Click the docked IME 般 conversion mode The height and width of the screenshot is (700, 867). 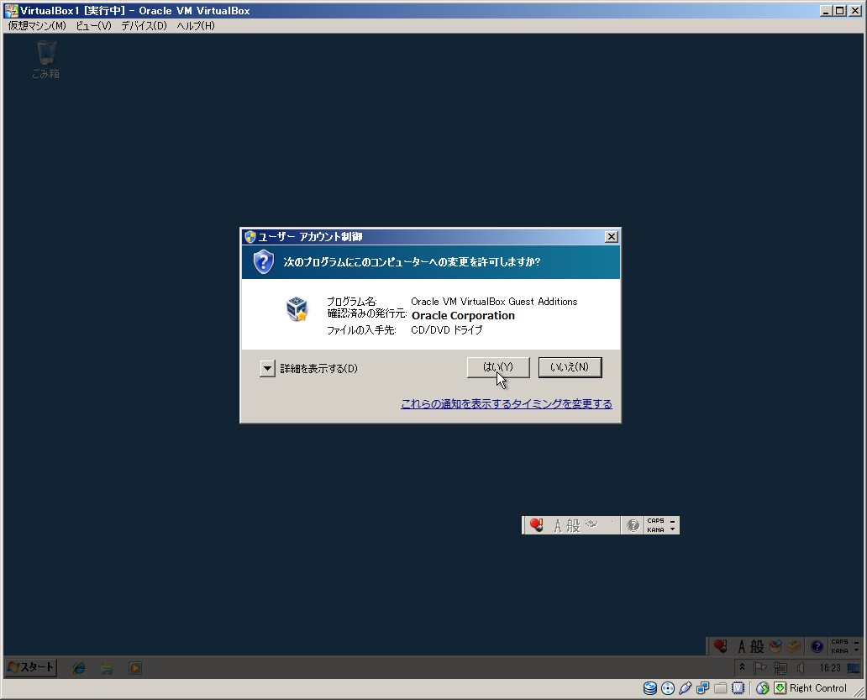click(x=757, y=646)
